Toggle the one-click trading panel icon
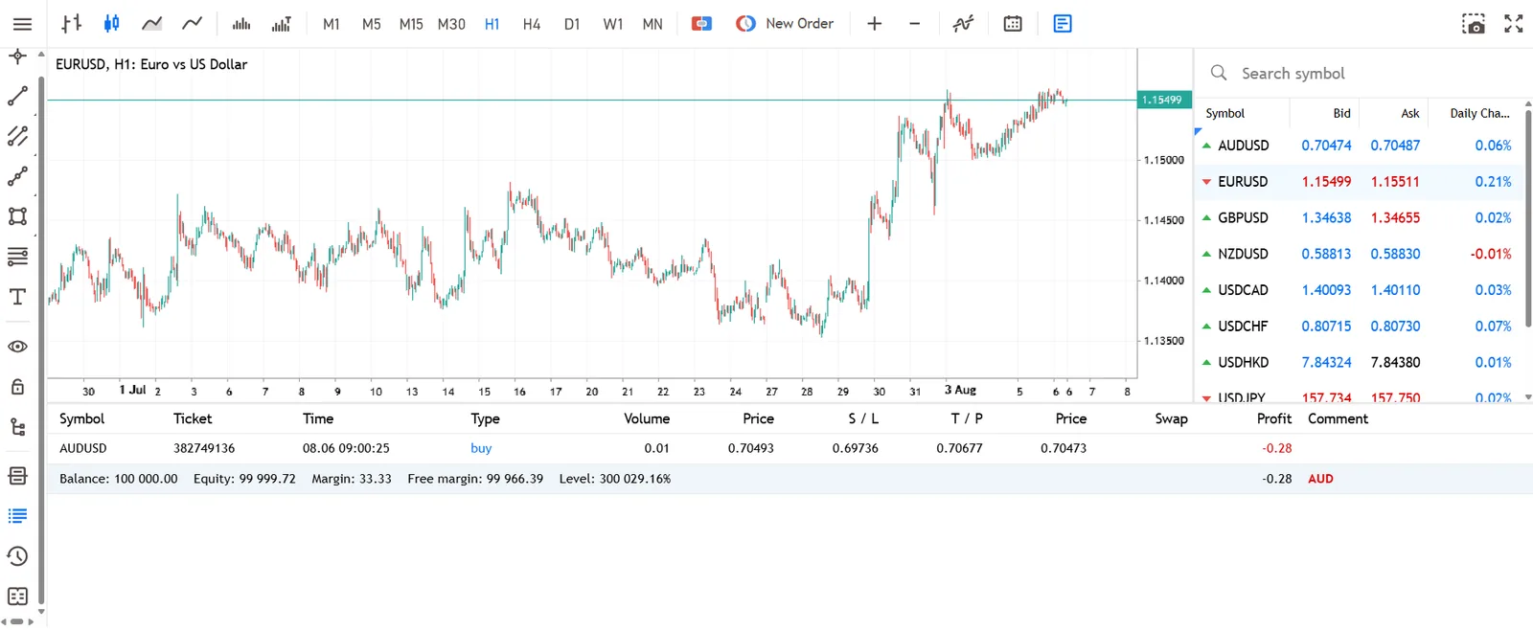Image resolution: width=1533 pixels, height=631 pixels. click(701, 24)
